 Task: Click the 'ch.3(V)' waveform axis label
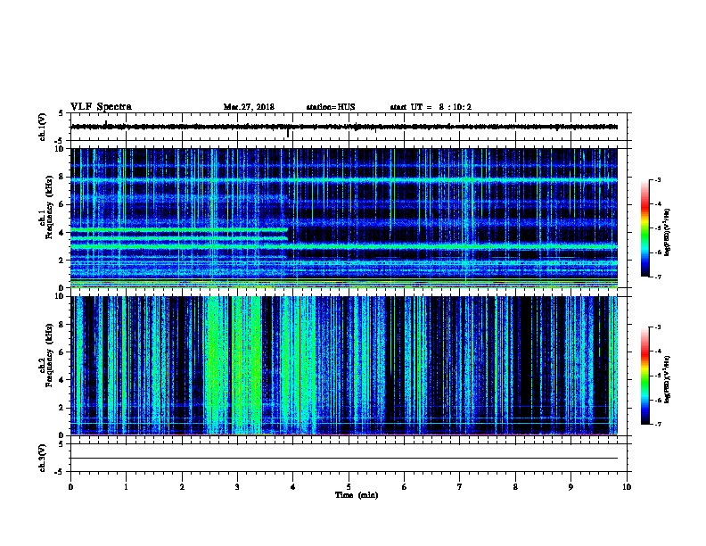click(42, 458)
